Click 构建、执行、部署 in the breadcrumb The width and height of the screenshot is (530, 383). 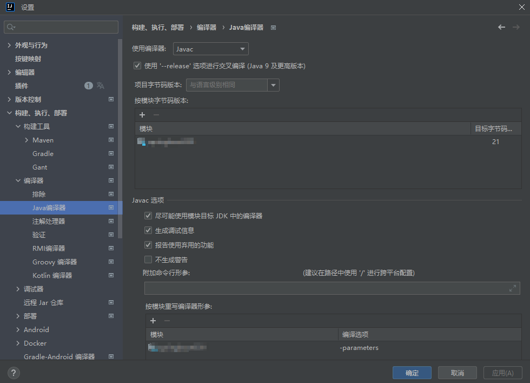pyautogui.click(x=158, y=28)
